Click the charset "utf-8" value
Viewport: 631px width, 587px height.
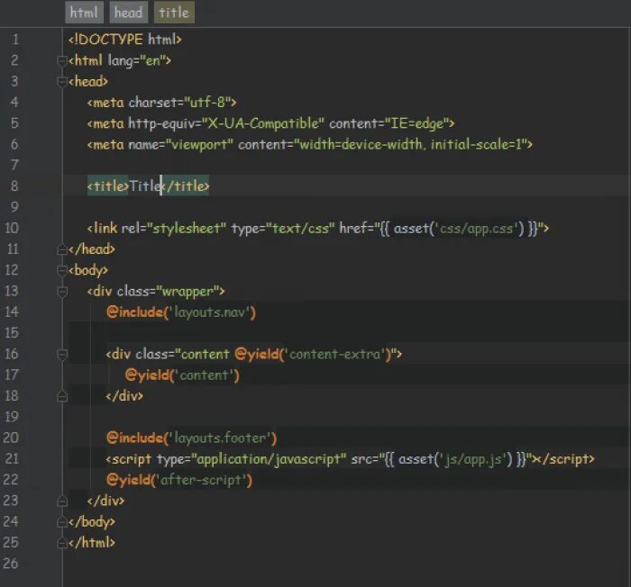208,103
